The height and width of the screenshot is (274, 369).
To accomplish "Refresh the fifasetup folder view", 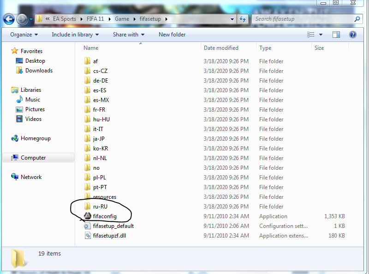I will click(243, 19).
